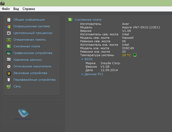Show Периферийные устройства section

pyautogui.click(x=34, y=80)
